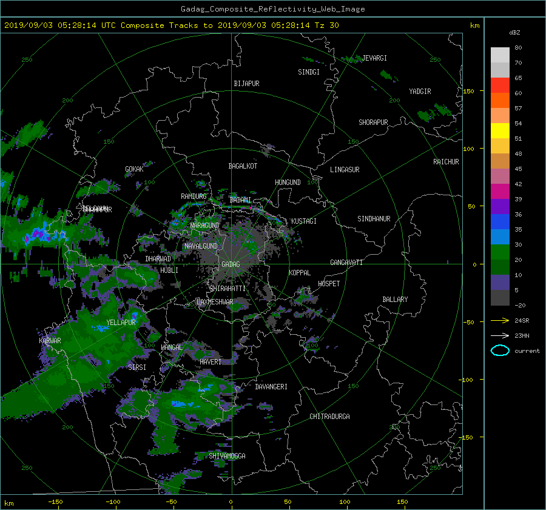
Task: Click the GANGAVATI city label
Action: pyautogui.click(x=346, y=263)
